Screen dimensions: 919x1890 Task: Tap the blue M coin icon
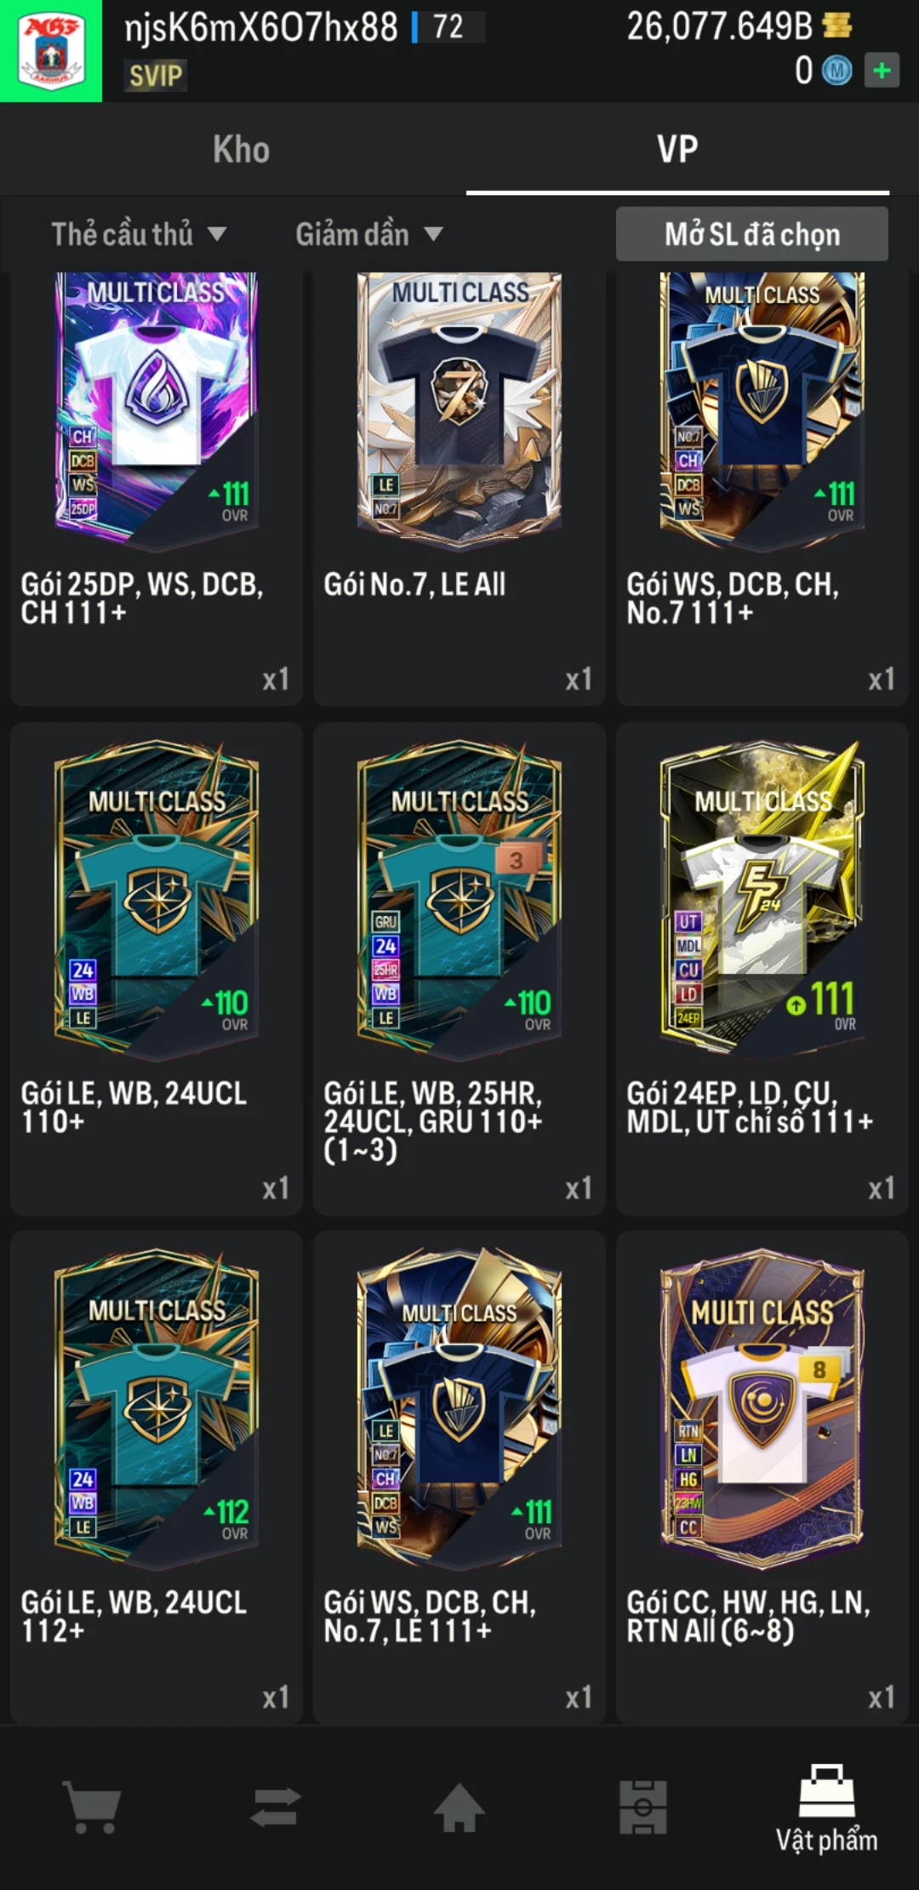(836, 71)
